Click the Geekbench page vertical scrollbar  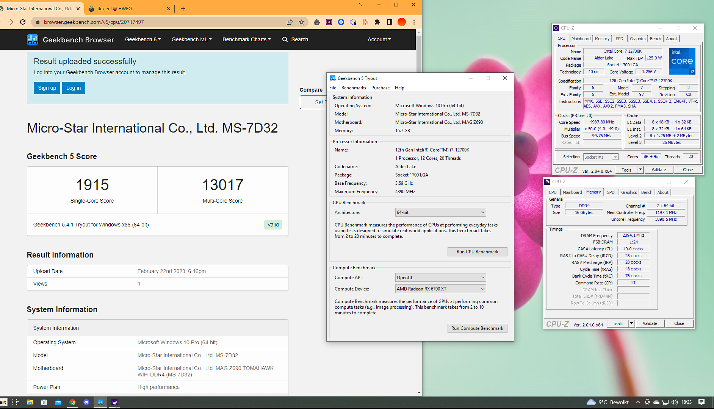[419, 212]
